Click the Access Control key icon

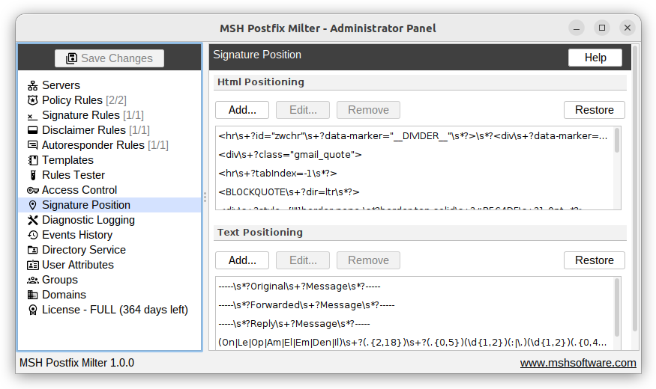33,190
